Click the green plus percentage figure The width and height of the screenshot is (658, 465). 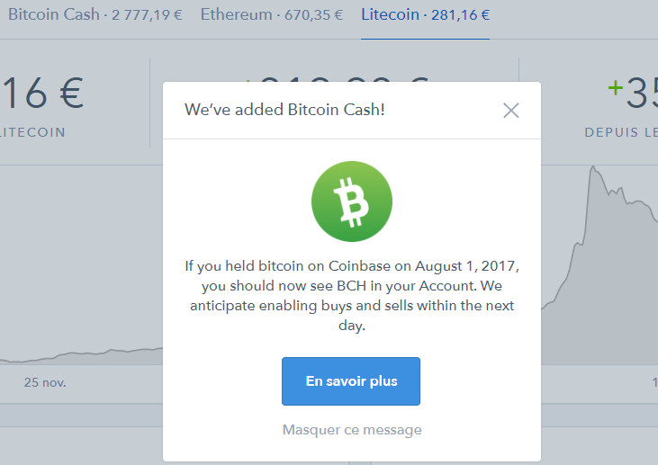coord(633,93)
